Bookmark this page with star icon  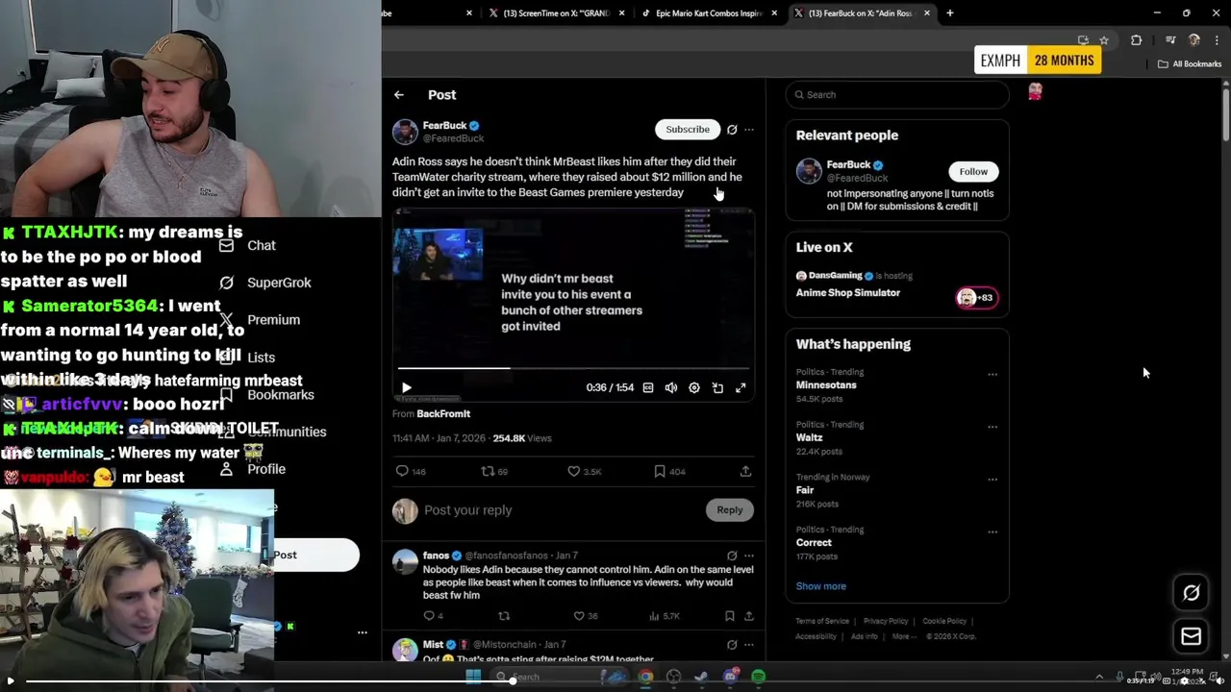(x=1104, y=40)
